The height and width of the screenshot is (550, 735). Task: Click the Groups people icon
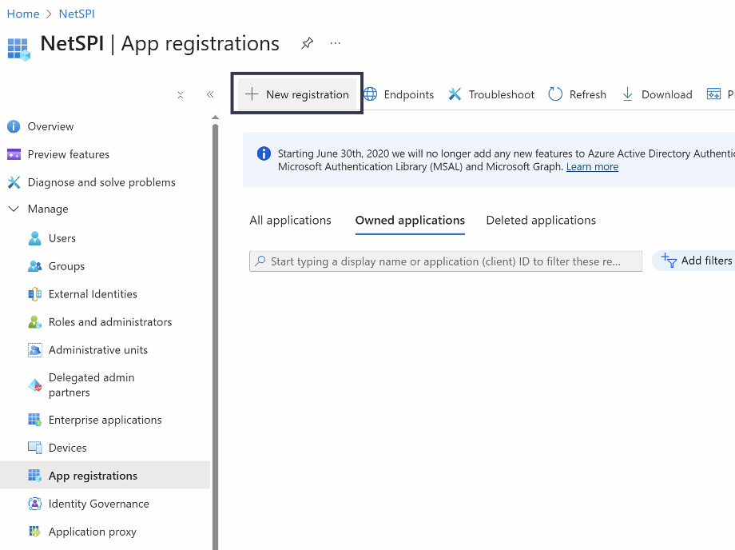[x=34, y=266]
